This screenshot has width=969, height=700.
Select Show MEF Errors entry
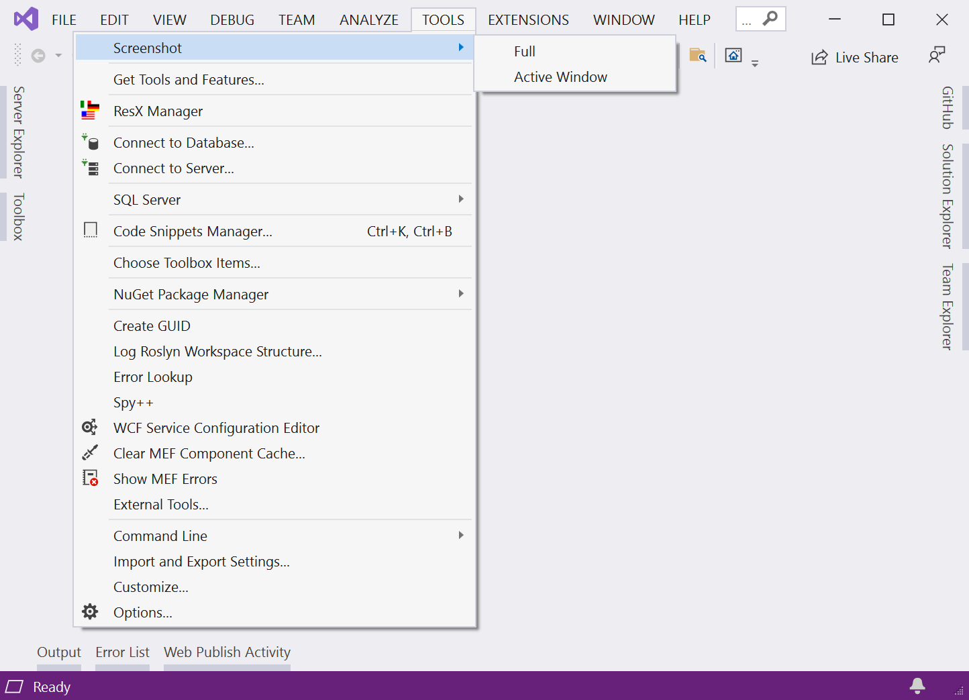click(274, 479)
